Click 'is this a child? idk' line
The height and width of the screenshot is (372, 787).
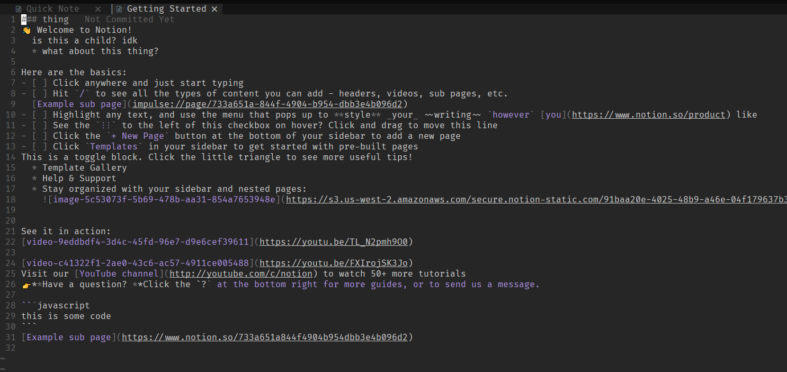click(85, 41)
